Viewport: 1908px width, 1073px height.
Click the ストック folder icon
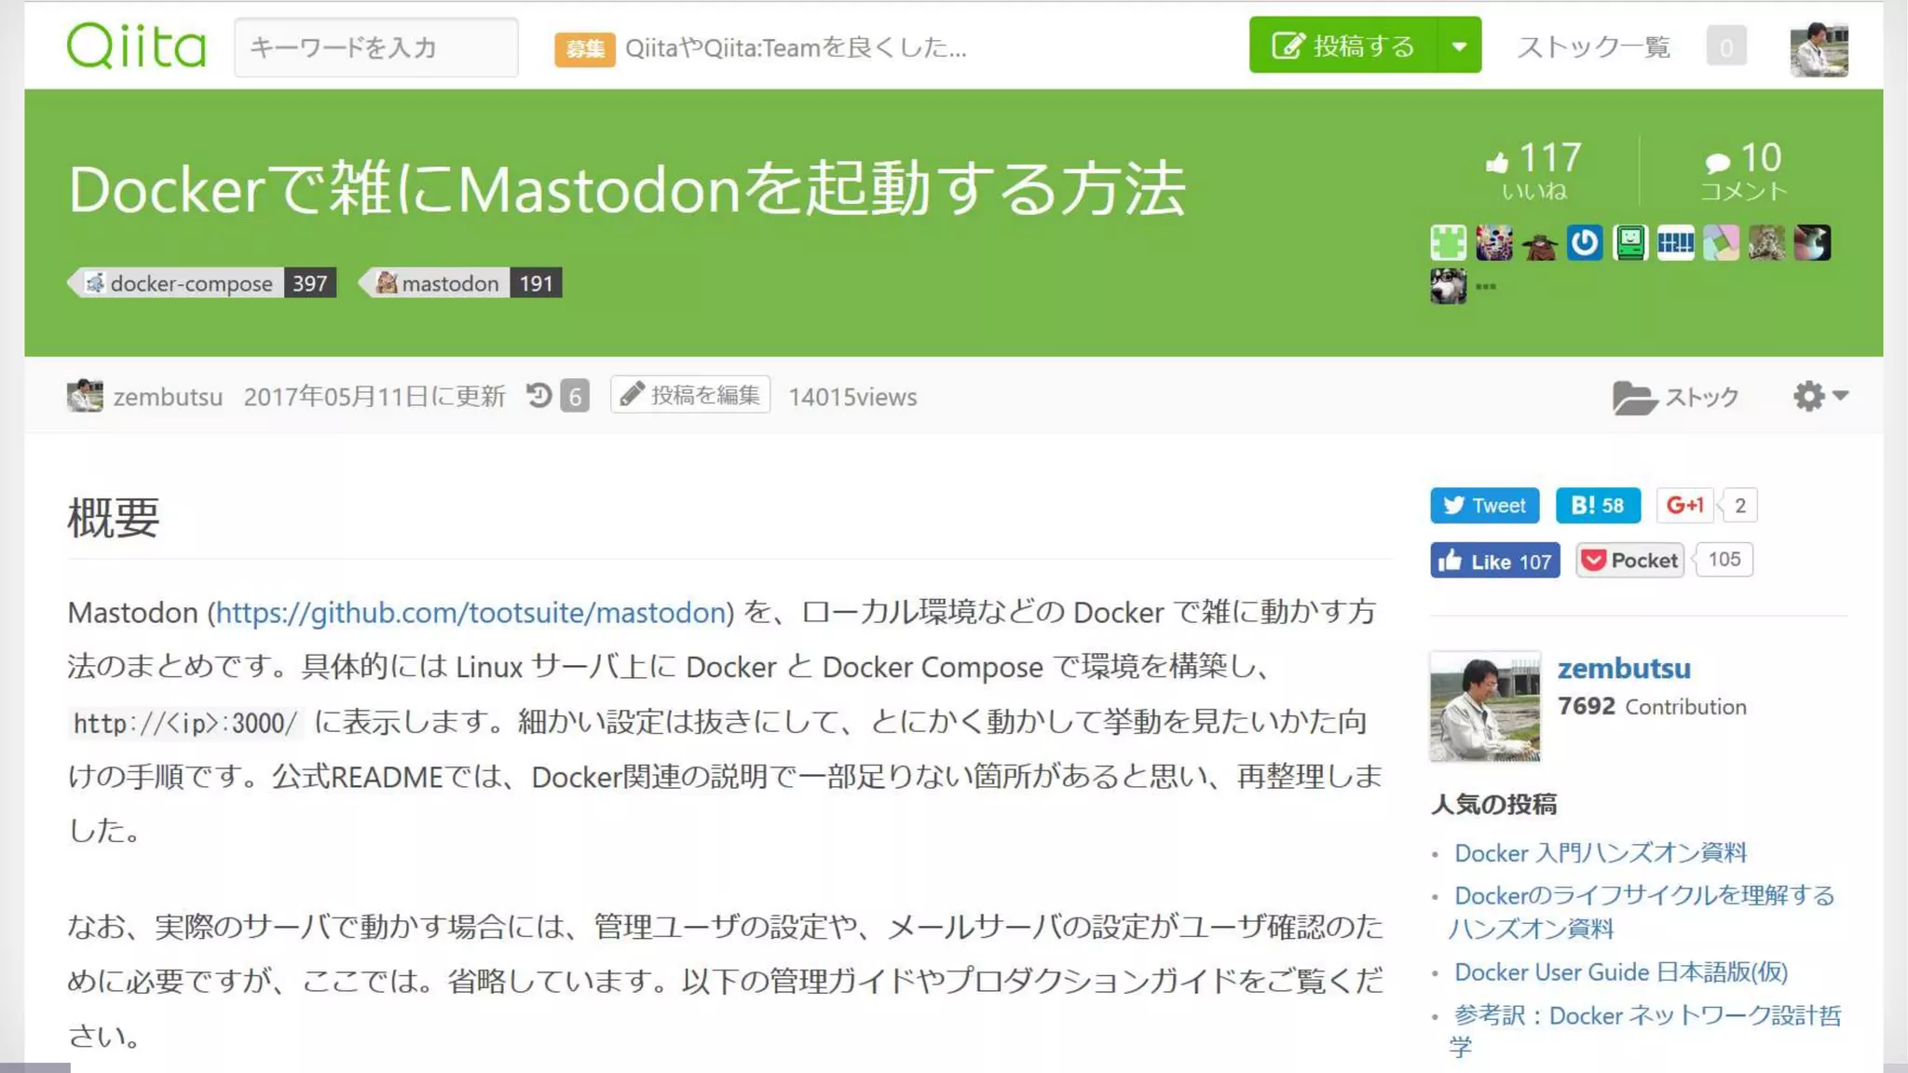[1633, 398]
